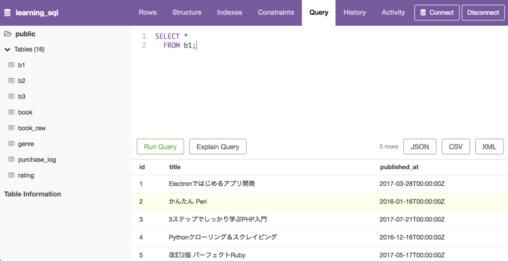Image resolution: width=508 pixels, height=261 pixels.
Task: Select the b1 table in sidebar
Action: click(x=21, y=65)
